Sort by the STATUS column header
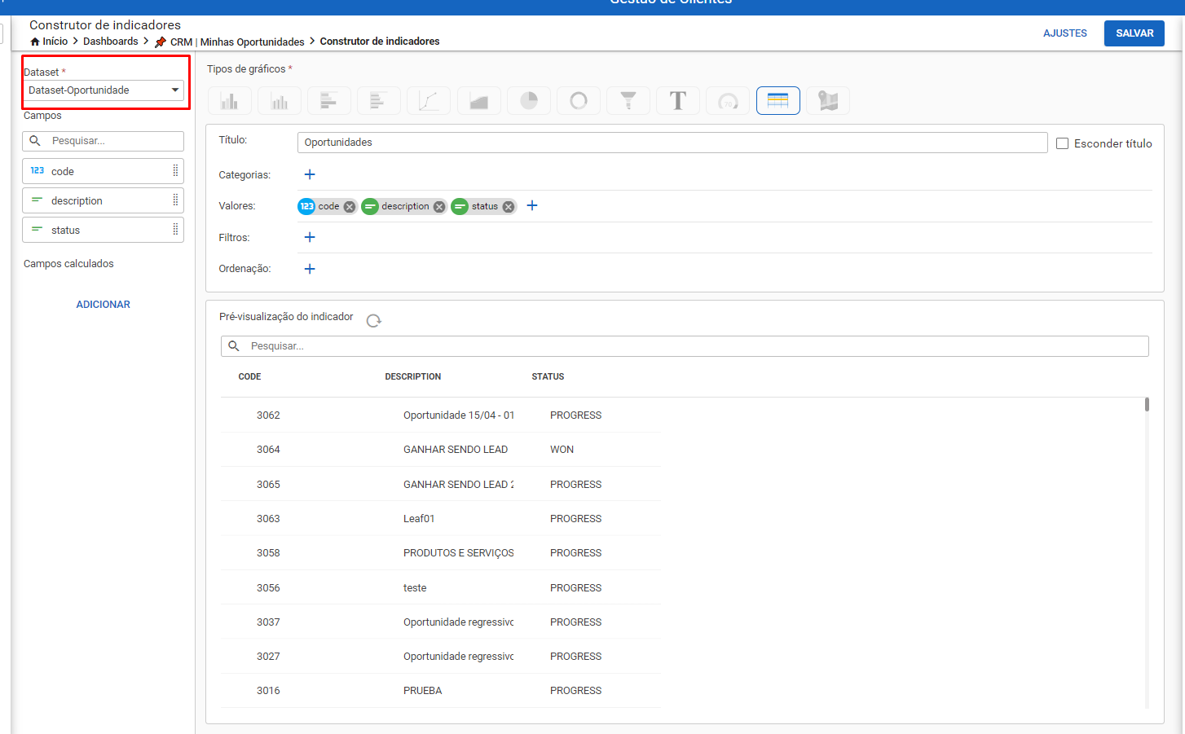Viewport: 1185px width, 734px height. click(548, 377)
